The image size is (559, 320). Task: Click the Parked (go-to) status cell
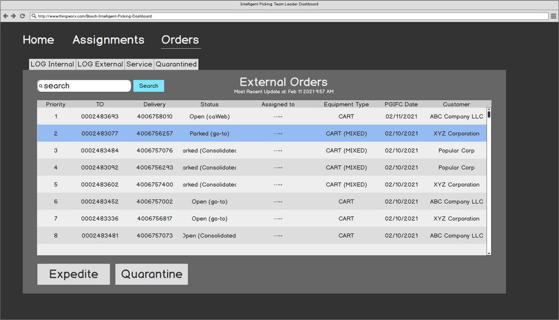tap(210, 134)
